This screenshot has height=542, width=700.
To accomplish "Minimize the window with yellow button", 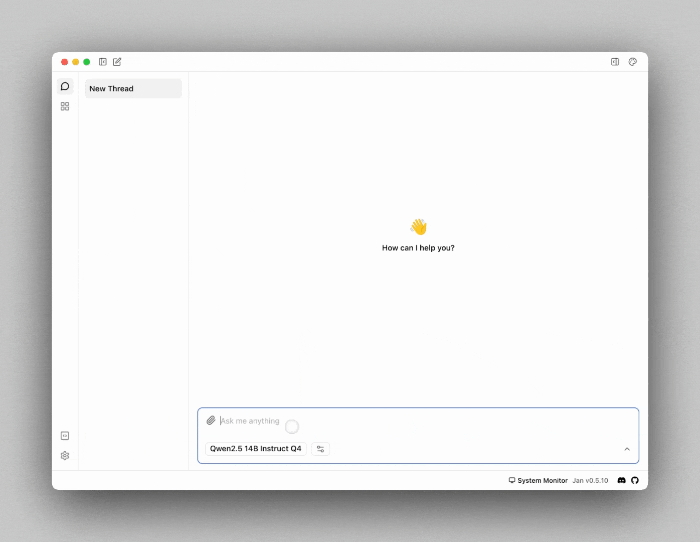I will coord(76,62).
